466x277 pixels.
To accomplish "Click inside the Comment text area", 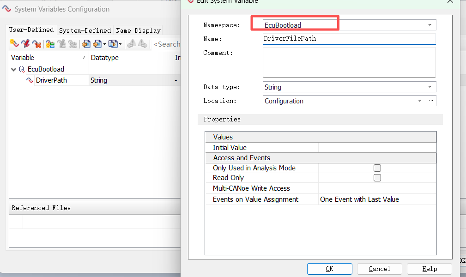I will (349, 62).
